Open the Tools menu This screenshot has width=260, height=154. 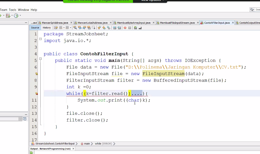pyautogui.click(x=12, y=10)
